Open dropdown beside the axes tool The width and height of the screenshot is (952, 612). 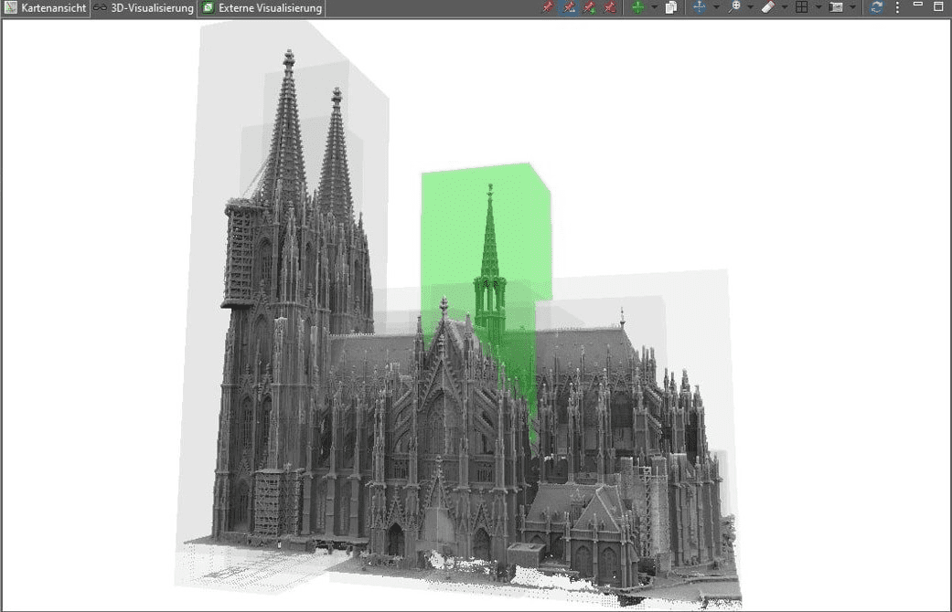pyautogui.click(x=716, y=7)
